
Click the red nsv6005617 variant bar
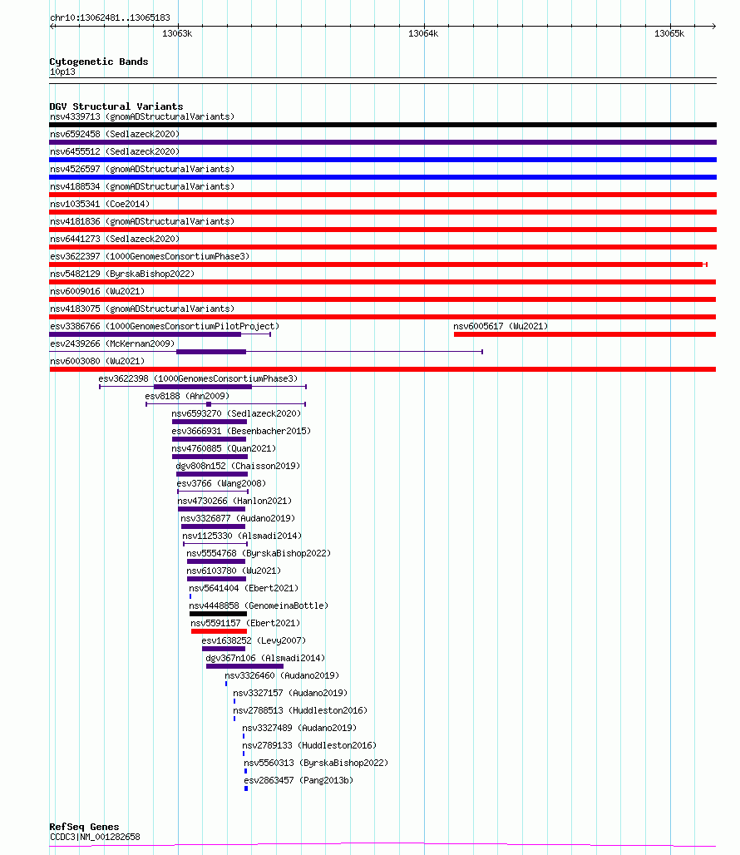[585, 334]
